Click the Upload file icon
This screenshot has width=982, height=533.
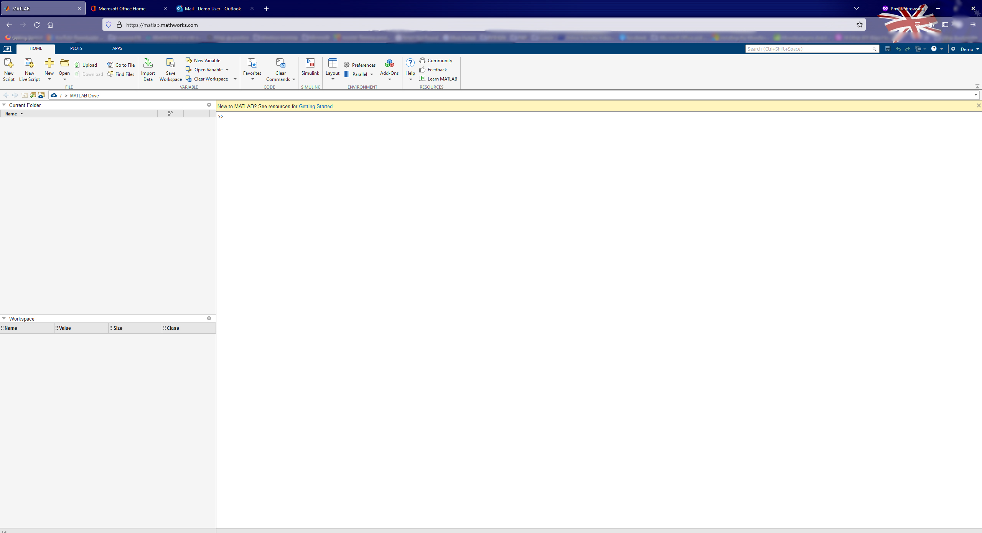pyautogui.click(x=77, y=65)
